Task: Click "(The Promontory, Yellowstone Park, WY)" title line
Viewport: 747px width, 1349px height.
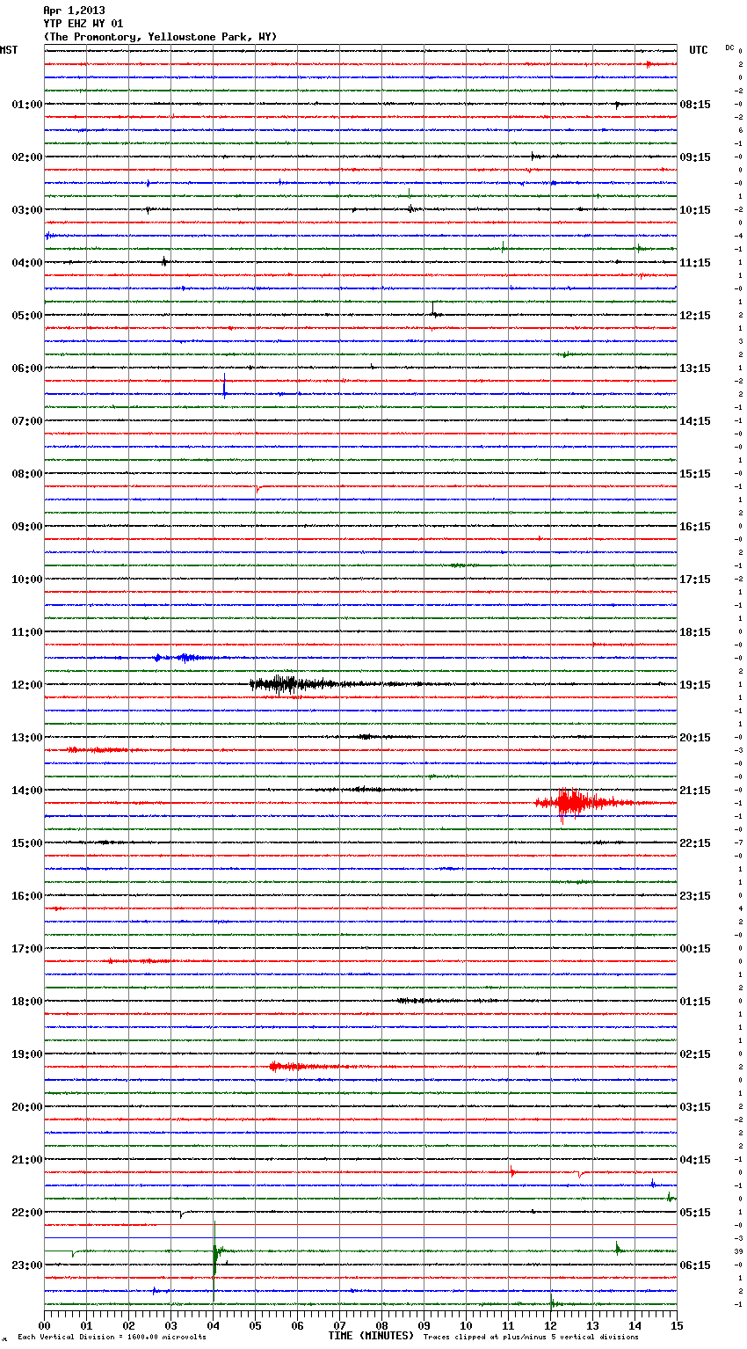Action: (x=160, y=37)
